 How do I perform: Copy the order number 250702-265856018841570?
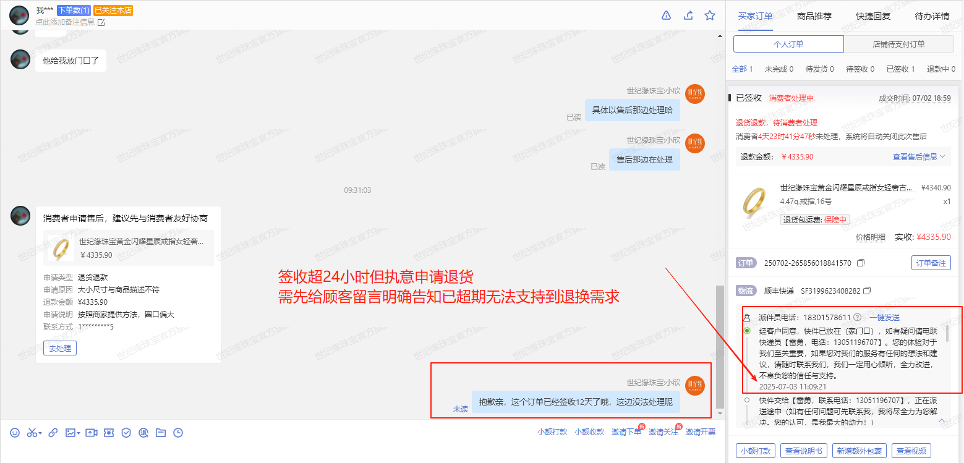point(861,263)
